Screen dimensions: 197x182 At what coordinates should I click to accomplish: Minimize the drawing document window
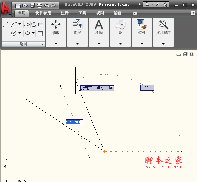179,54
